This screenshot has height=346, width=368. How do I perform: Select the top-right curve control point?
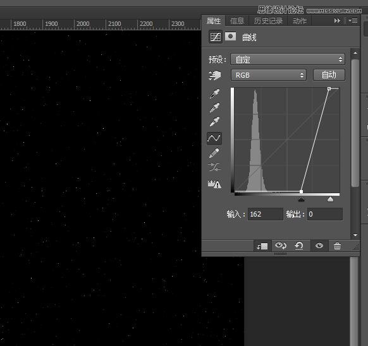(x=329, y=88)
